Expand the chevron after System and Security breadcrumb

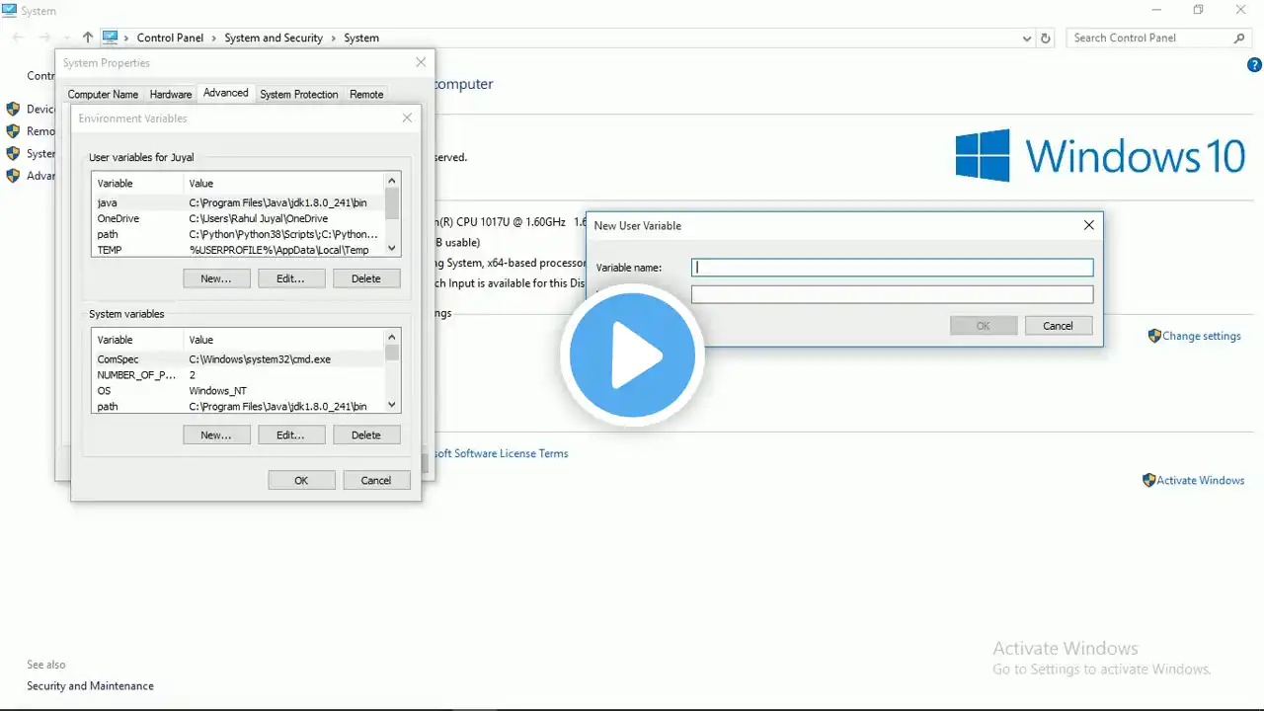pyautogui.click(x=334, y=38)
